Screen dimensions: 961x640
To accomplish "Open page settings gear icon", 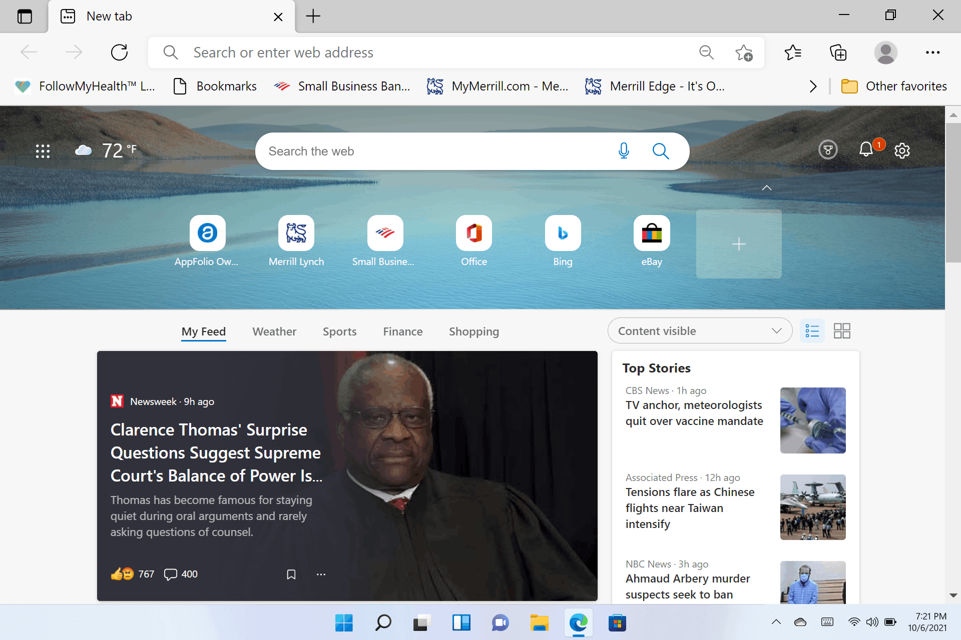I will coord(902,150).
